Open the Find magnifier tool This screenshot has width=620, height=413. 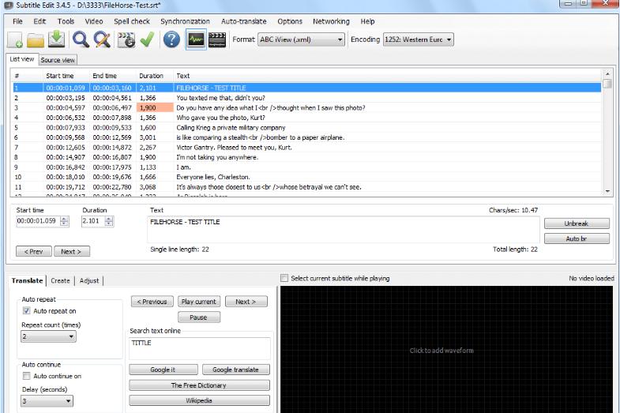(x=81, y=39)
